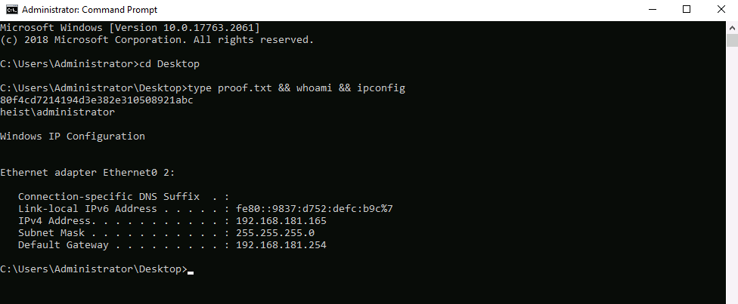738x304 pixels.
Task: Click the 'Windows IP Configuration' heading
Action: [73, 137]
